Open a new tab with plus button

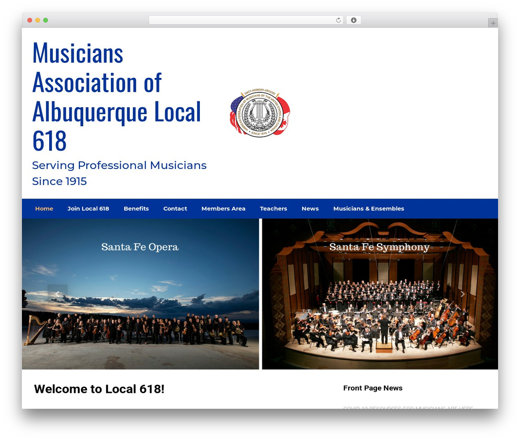pyautogui.click(x=493, y=23)
